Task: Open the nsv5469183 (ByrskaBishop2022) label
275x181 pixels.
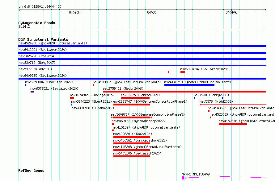Action: 138,121
